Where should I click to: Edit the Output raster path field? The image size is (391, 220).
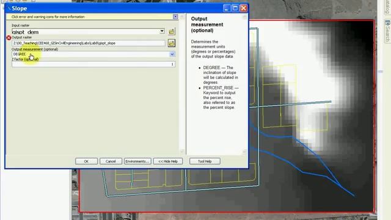pyautogui.click(x=89, y=43)
